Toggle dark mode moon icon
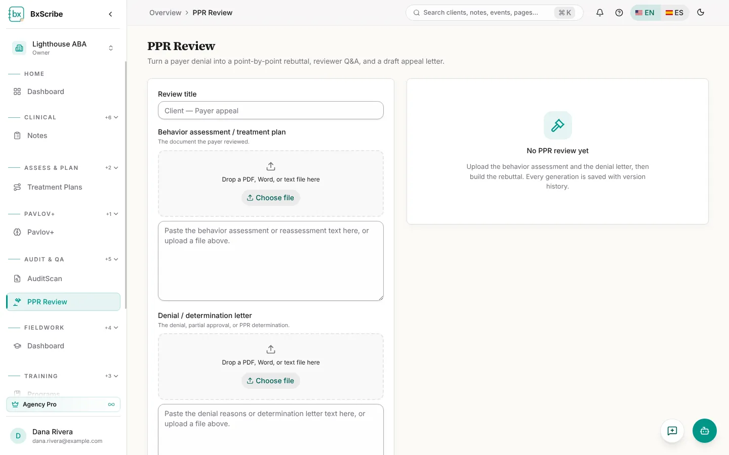Image resolution: width=729 pixels, height=455 pixels. click(701, 13)
